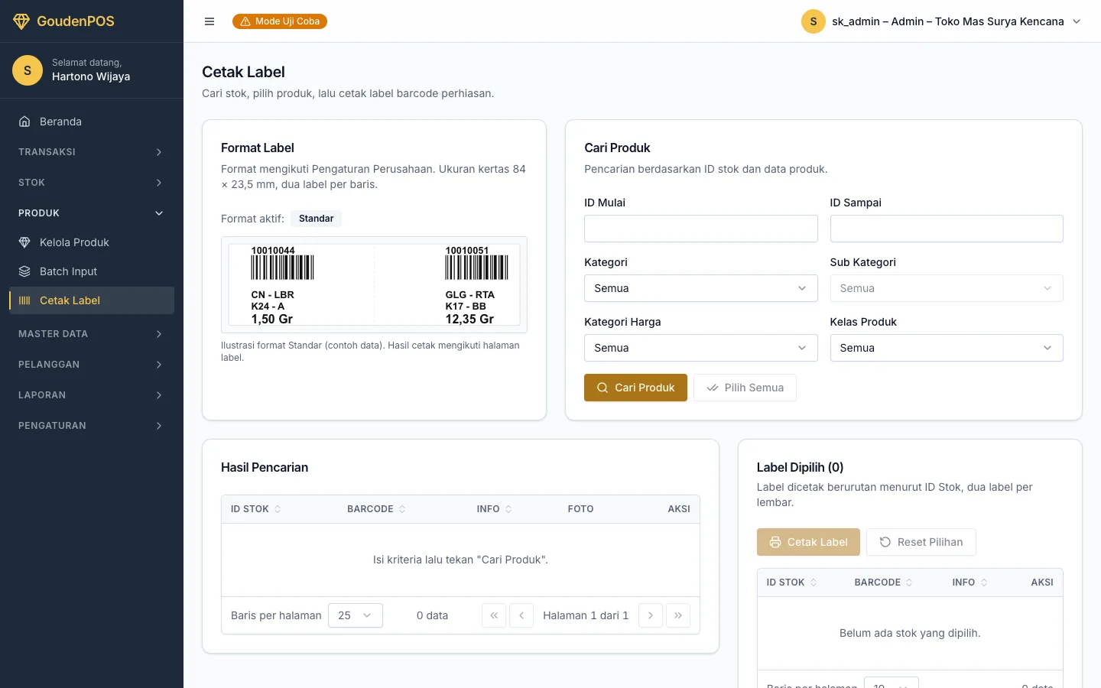Expand the MASTER DATA sidebar section

(92, 334)
